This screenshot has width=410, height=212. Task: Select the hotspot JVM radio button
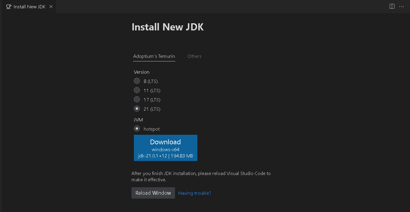pos(137,129)
